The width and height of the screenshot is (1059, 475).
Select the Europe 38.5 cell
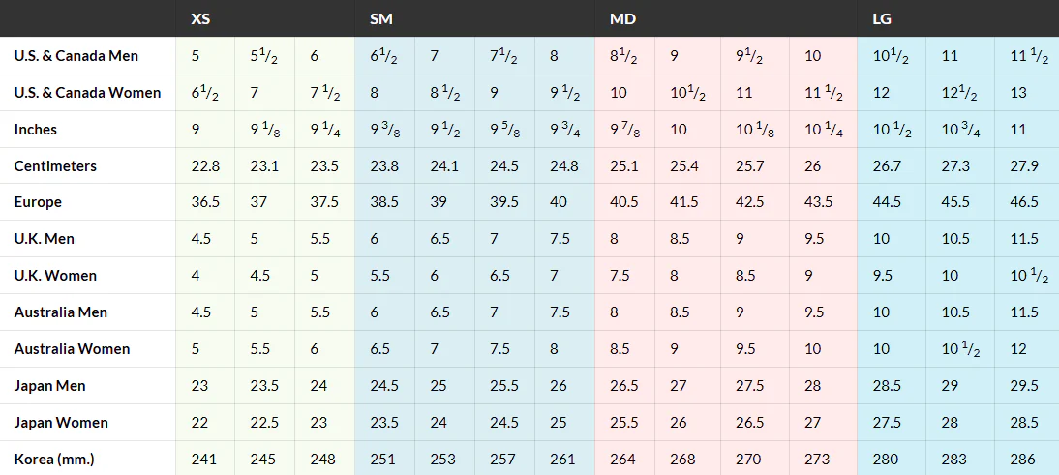click(384, 202)
